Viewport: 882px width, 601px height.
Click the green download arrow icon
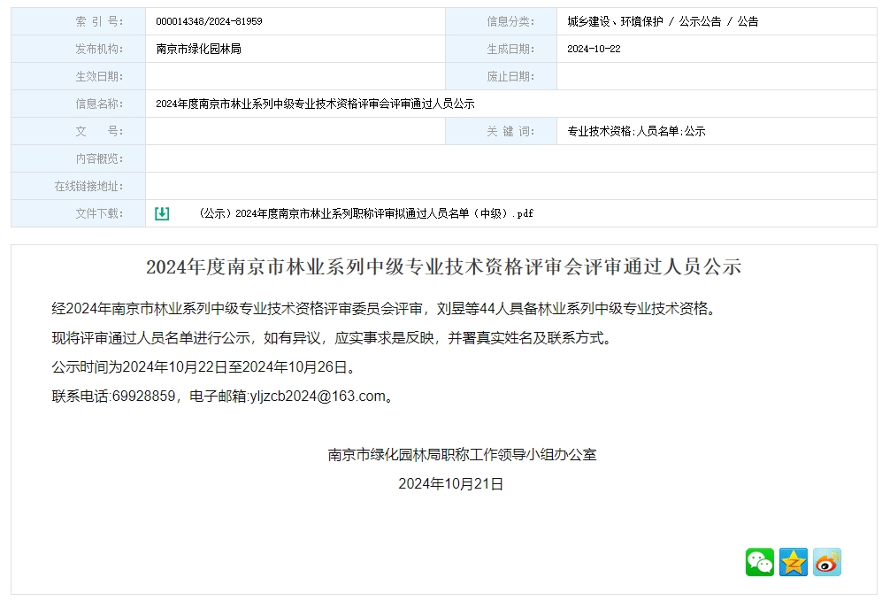pyautogui.click(x=162, y=213)
